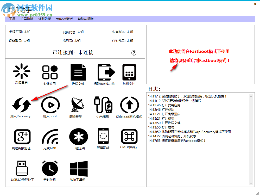Click the question mark help icon
Screen dimensions: 260x196
click(x=134, y=53)
